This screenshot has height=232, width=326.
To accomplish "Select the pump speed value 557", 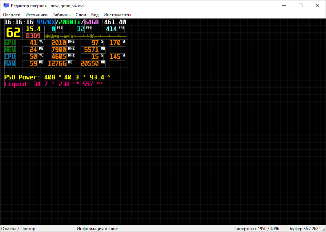I will point(88,84).
